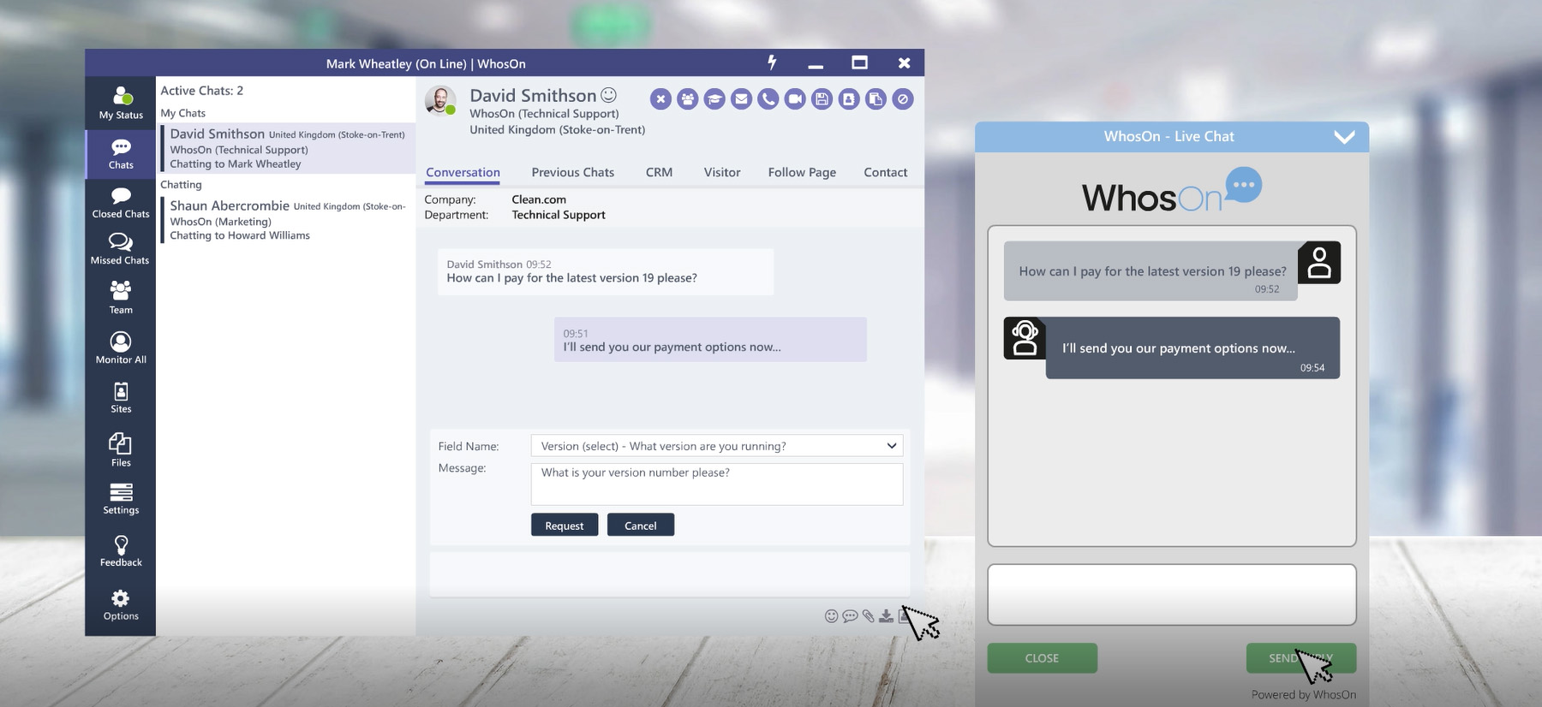Open the Follow Page tab
Screen dimensions: 1542x707
[802, 172]
